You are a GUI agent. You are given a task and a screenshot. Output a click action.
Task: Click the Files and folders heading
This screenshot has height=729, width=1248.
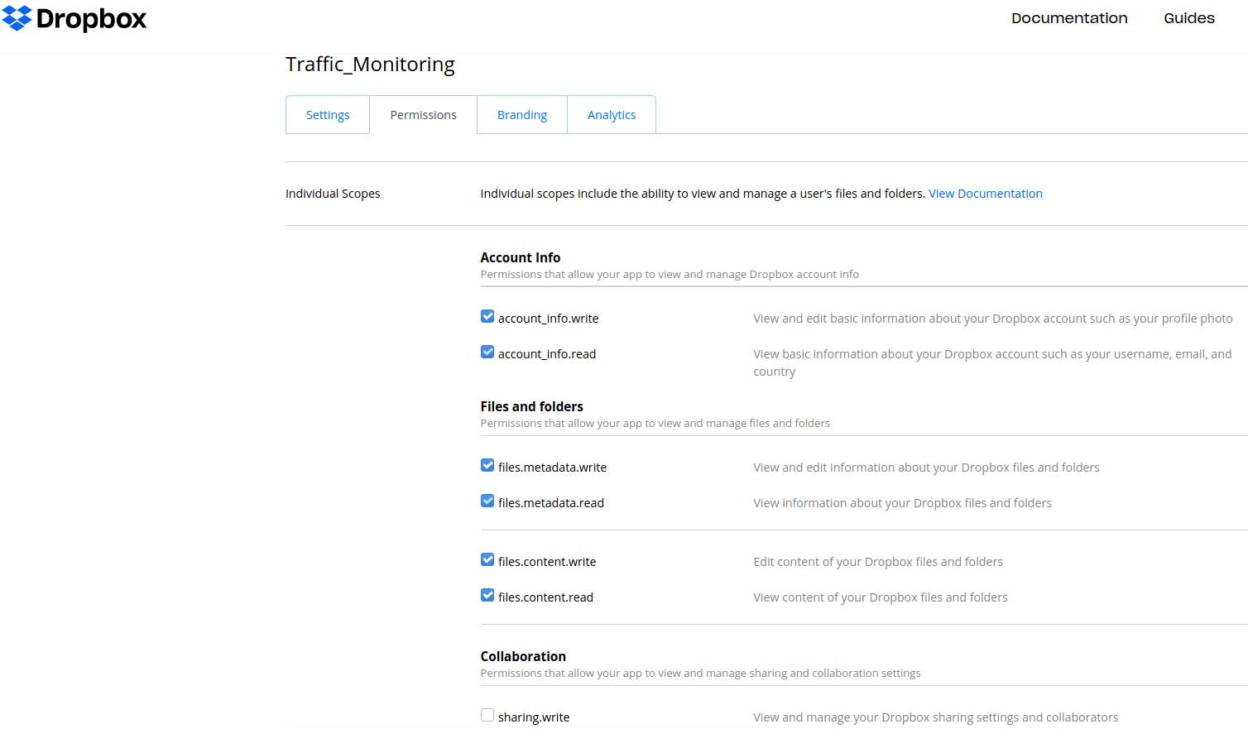click(532, 406)
